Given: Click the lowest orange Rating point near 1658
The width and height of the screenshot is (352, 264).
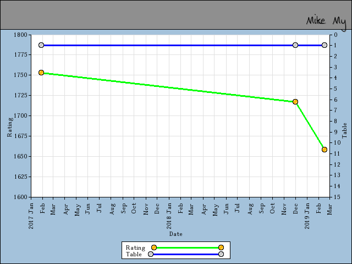Looking at the screenshot, I should pyautogui.click(x=324, y=150).
